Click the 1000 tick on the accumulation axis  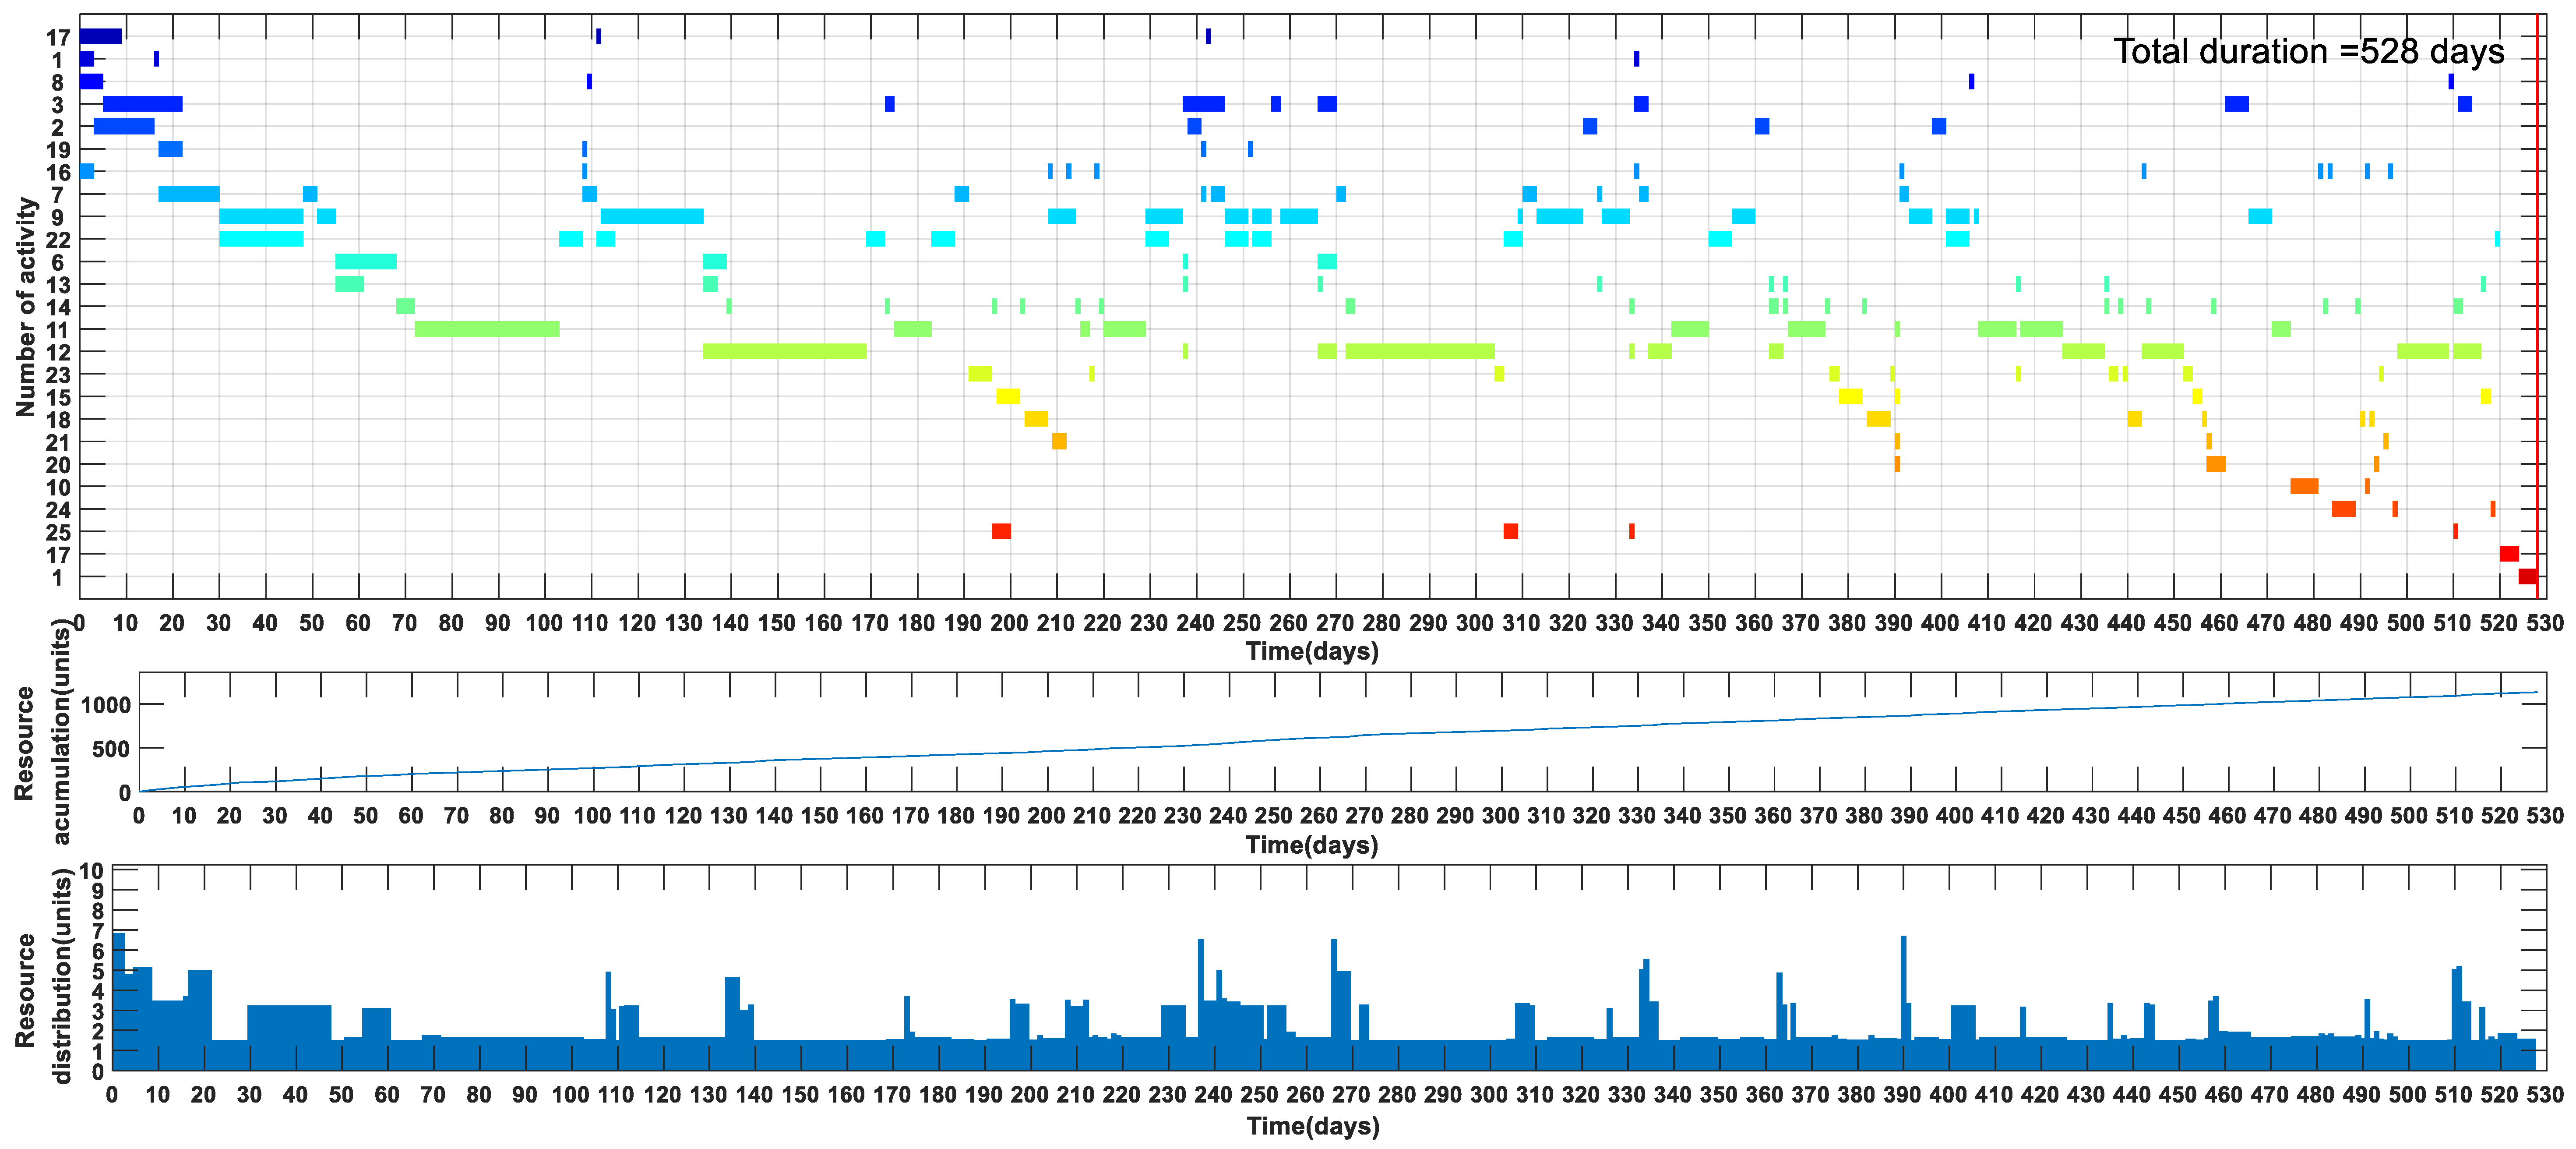[106, 705]
